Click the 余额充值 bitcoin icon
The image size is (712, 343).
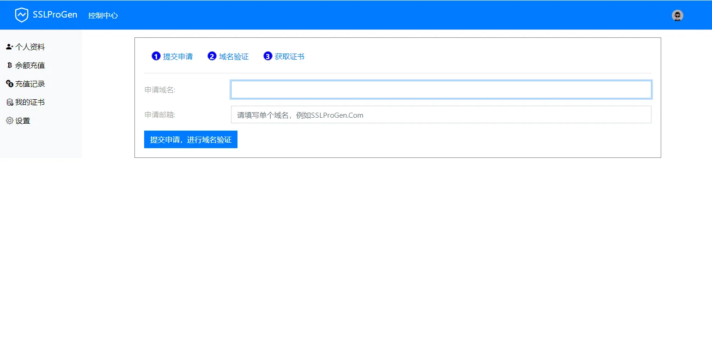pos(10,65)
